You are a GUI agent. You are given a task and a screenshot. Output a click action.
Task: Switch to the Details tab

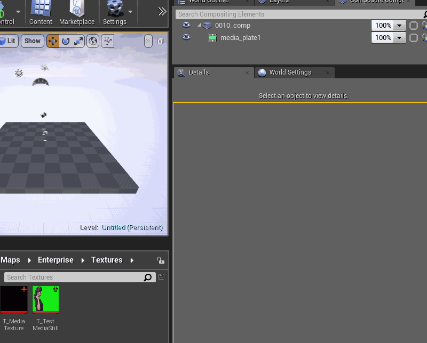(199, 72)
